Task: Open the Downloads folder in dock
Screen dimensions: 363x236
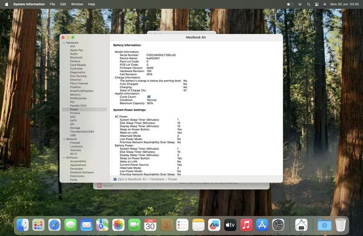Action: pyautogui.click(x=324, y=225)
